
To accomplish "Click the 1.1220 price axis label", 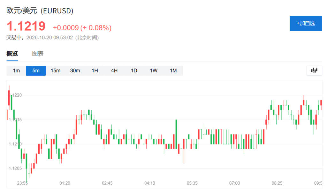I will tap(15, 95).
